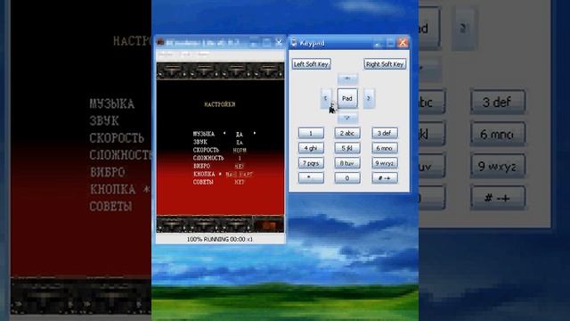The height and width of the screenshot is (321, 570).
Task: Click the Right Soft Key button
Action: [x=385, y=64]
